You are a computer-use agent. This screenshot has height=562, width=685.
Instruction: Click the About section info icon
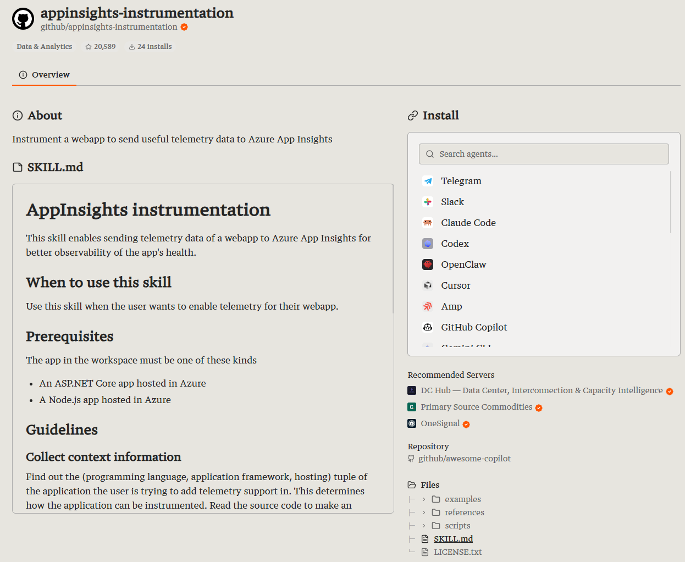pos(18,115)
